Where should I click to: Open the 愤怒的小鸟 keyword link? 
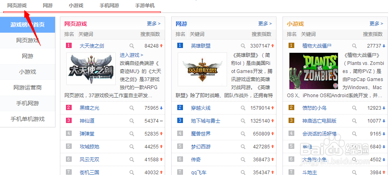click(x=314, y=108)
